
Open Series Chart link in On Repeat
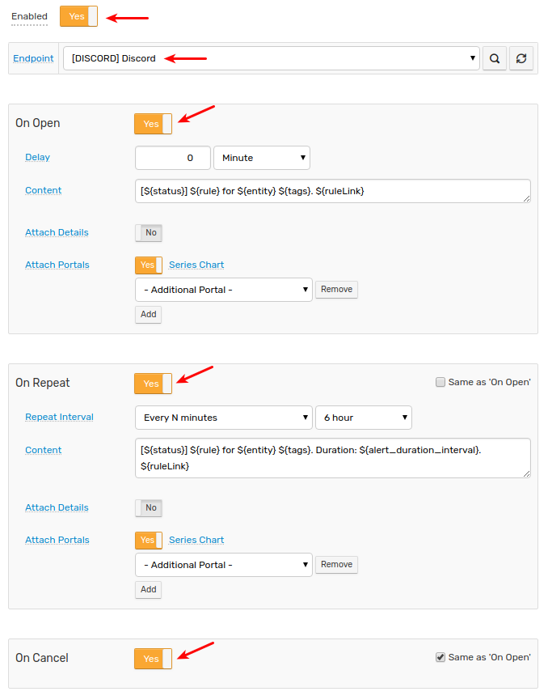pos(196,540)
